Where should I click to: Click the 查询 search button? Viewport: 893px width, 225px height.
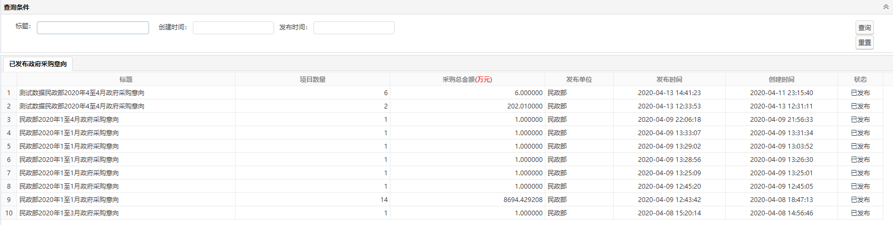[x=864, y=28]
